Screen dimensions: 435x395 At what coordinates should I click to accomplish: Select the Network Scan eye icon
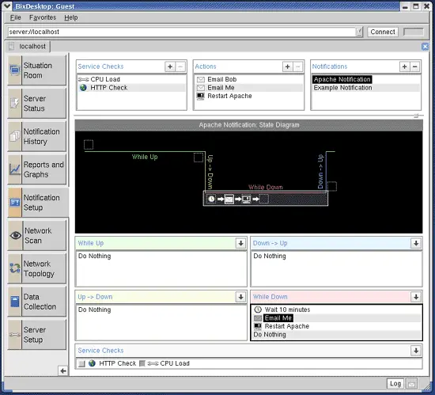coord(15,235)
